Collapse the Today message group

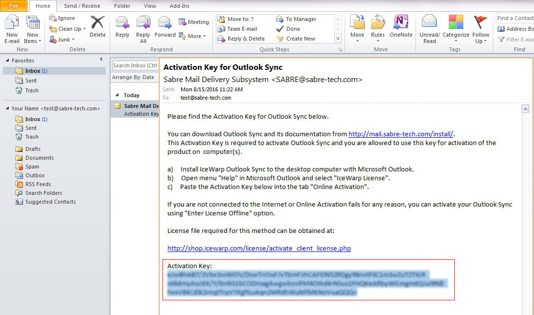click(x=117, y=95)
